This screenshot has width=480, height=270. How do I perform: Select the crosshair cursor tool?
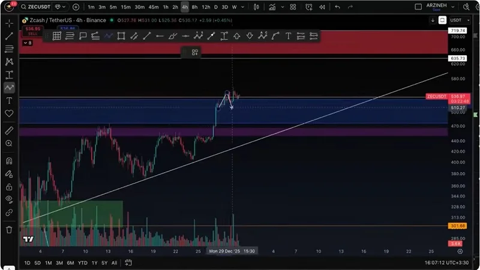9,23
